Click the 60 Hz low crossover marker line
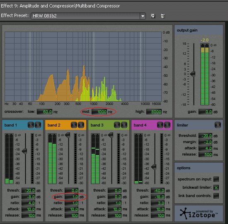Viewport: 228px width, 224px height. coord(30,66)
